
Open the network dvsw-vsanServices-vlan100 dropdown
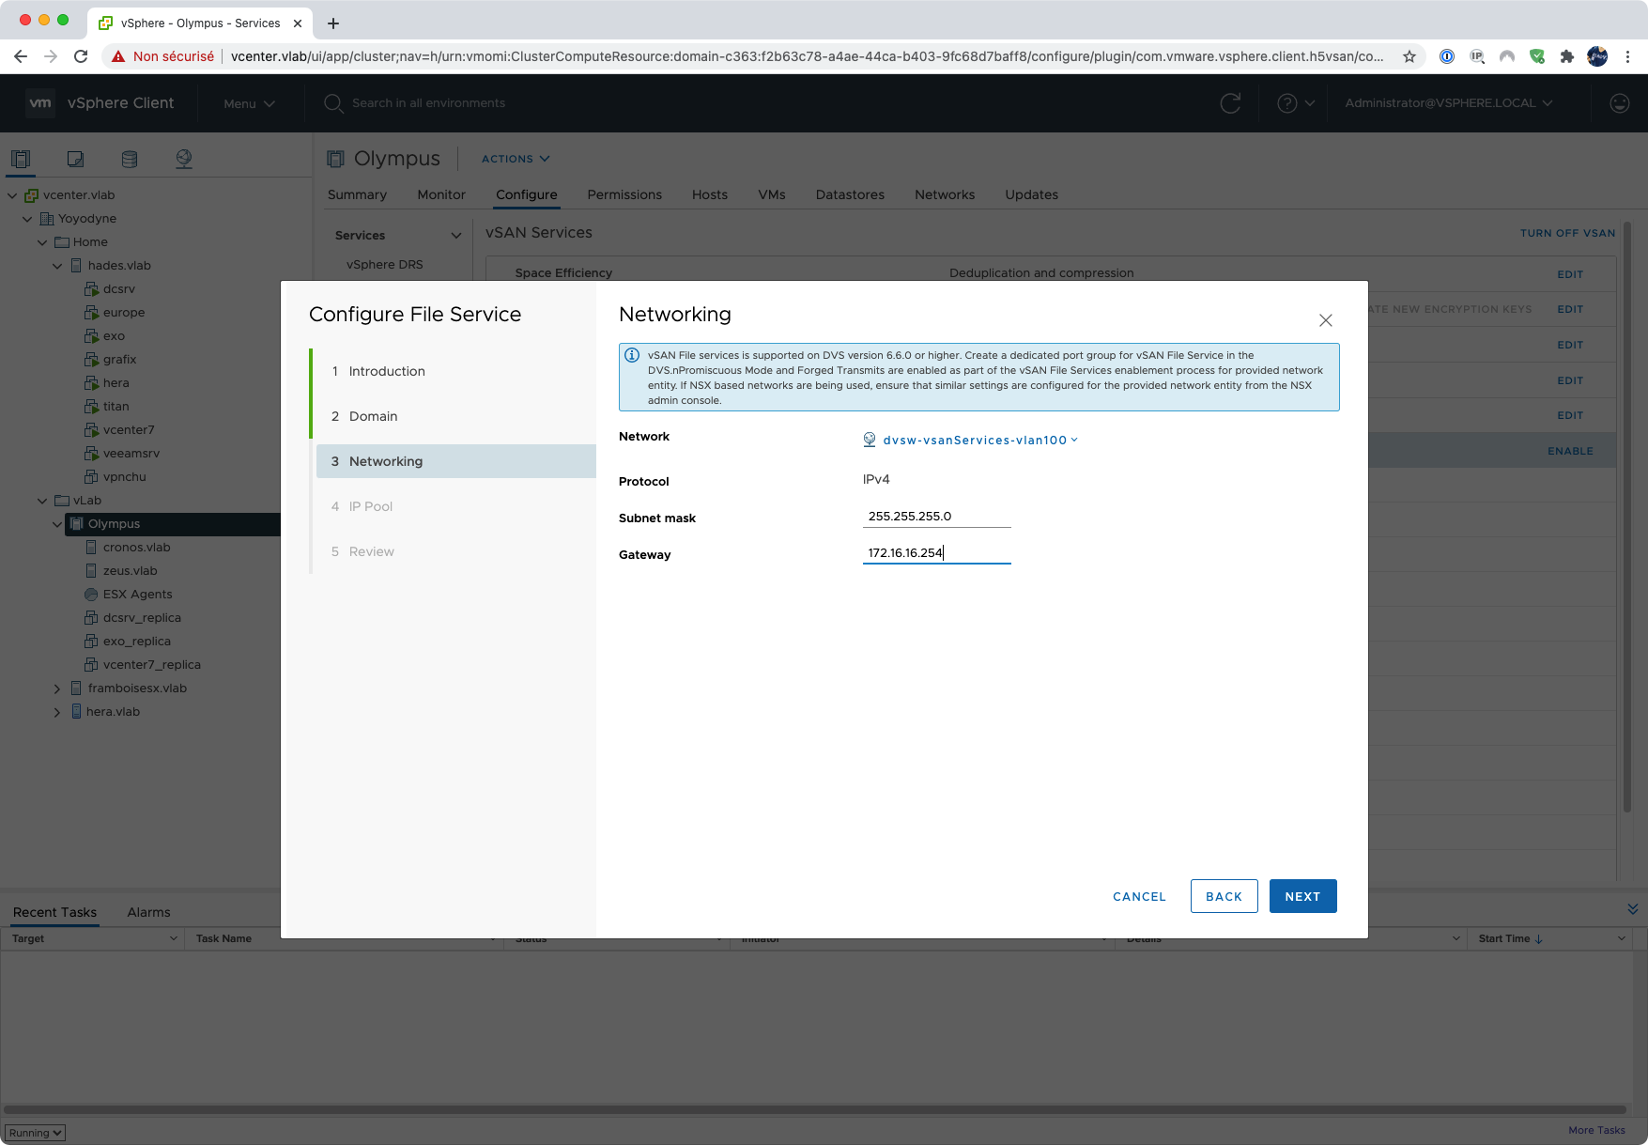pyautogui.click(x=976, y=440)
